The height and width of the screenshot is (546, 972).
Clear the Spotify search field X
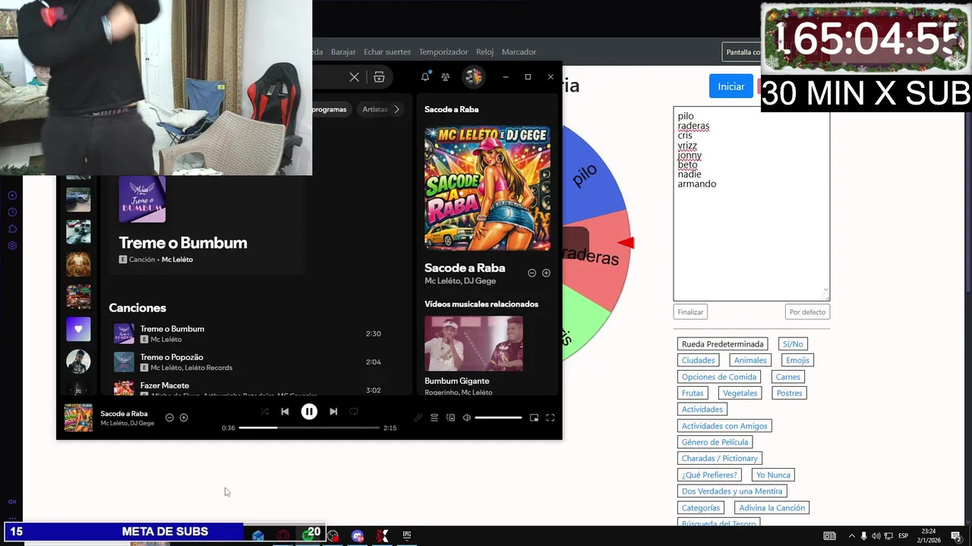(354, 77)
